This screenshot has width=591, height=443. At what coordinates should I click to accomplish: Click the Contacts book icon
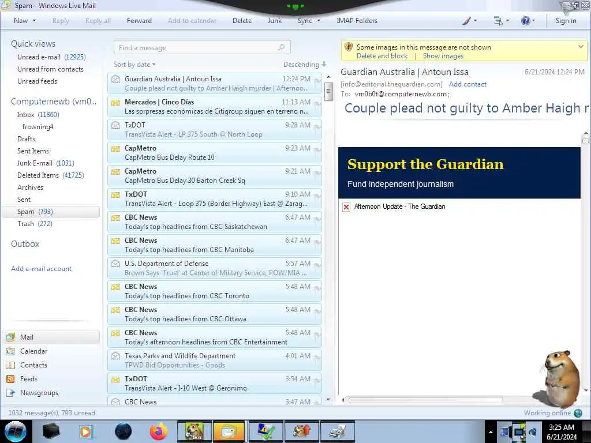[x=10, y=365]
